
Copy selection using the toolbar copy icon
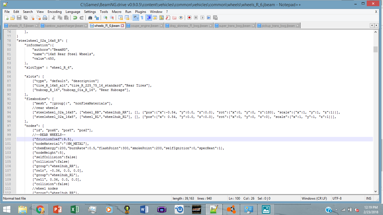click(60, 18)
